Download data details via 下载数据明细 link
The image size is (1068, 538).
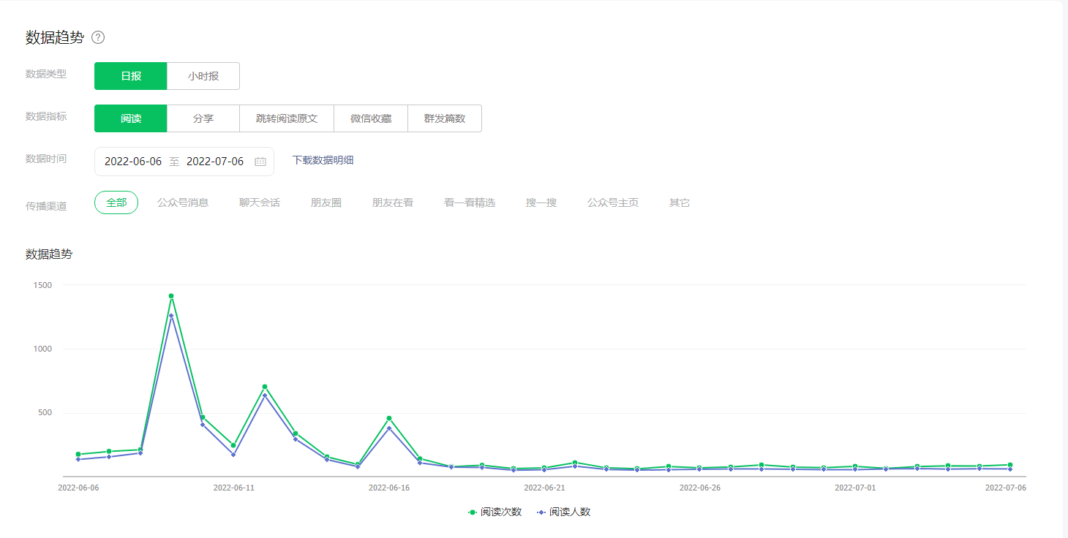[323, 160]
